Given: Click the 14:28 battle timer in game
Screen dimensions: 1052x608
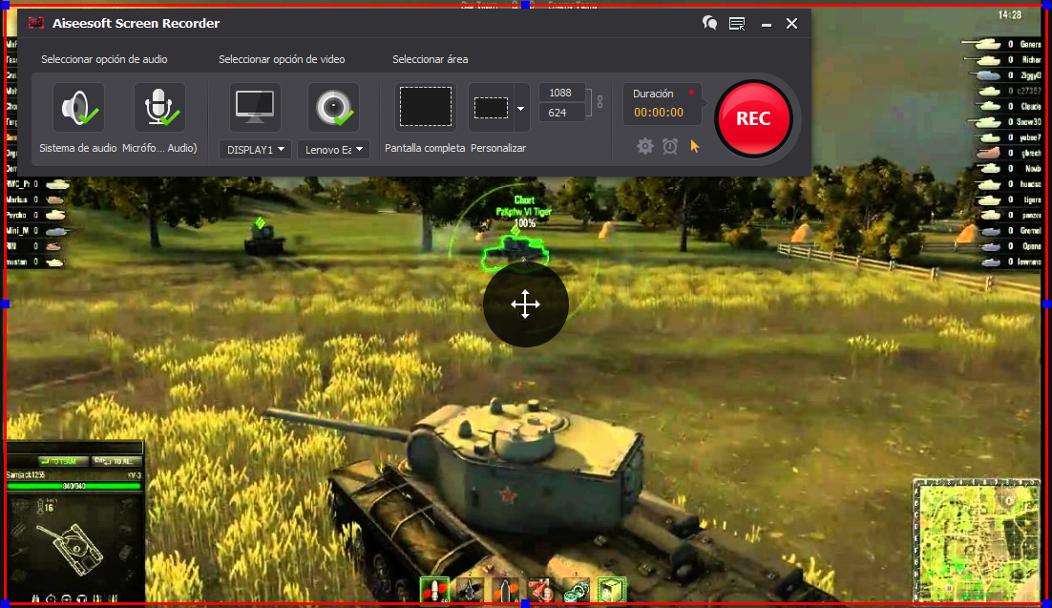Looking at the screenshot, I should coord(1010,14).
